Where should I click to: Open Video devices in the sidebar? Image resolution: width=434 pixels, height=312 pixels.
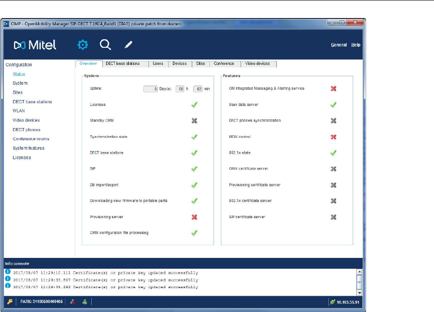point(26,120)
